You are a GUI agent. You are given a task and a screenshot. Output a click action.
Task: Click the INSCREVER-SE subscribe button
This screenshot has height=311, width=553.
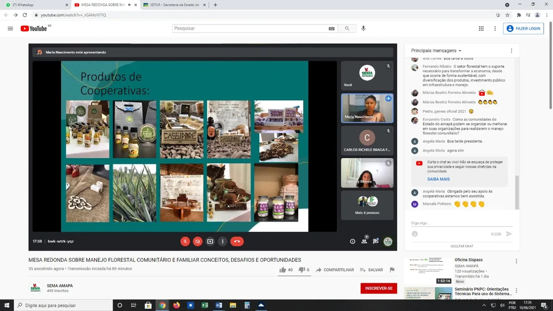[379, 288]
